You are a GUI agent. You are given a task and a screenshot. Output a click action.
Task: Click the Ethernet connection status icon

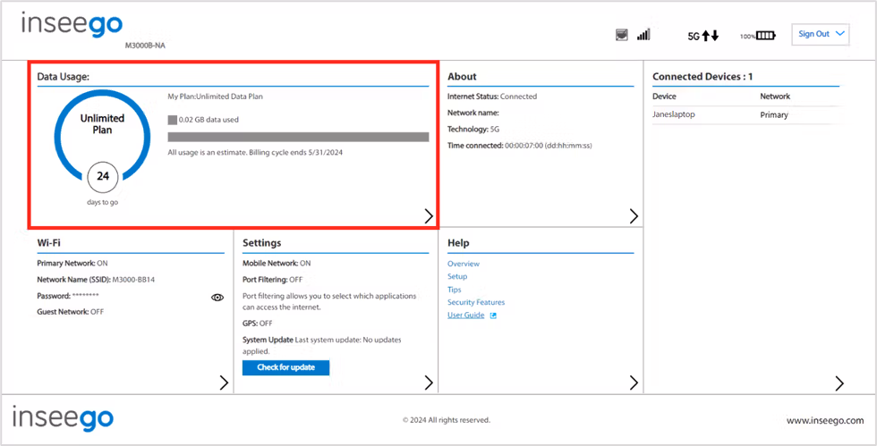[x=621, y=35]
